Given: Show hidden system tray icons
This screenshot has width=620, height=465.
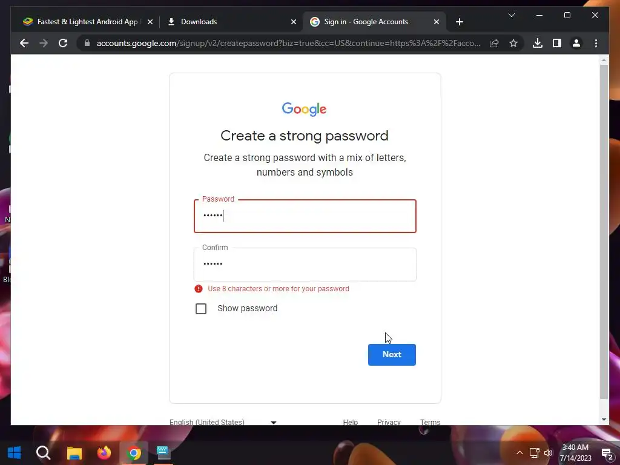Looking at the screenshot, I should tap(519, 453).
